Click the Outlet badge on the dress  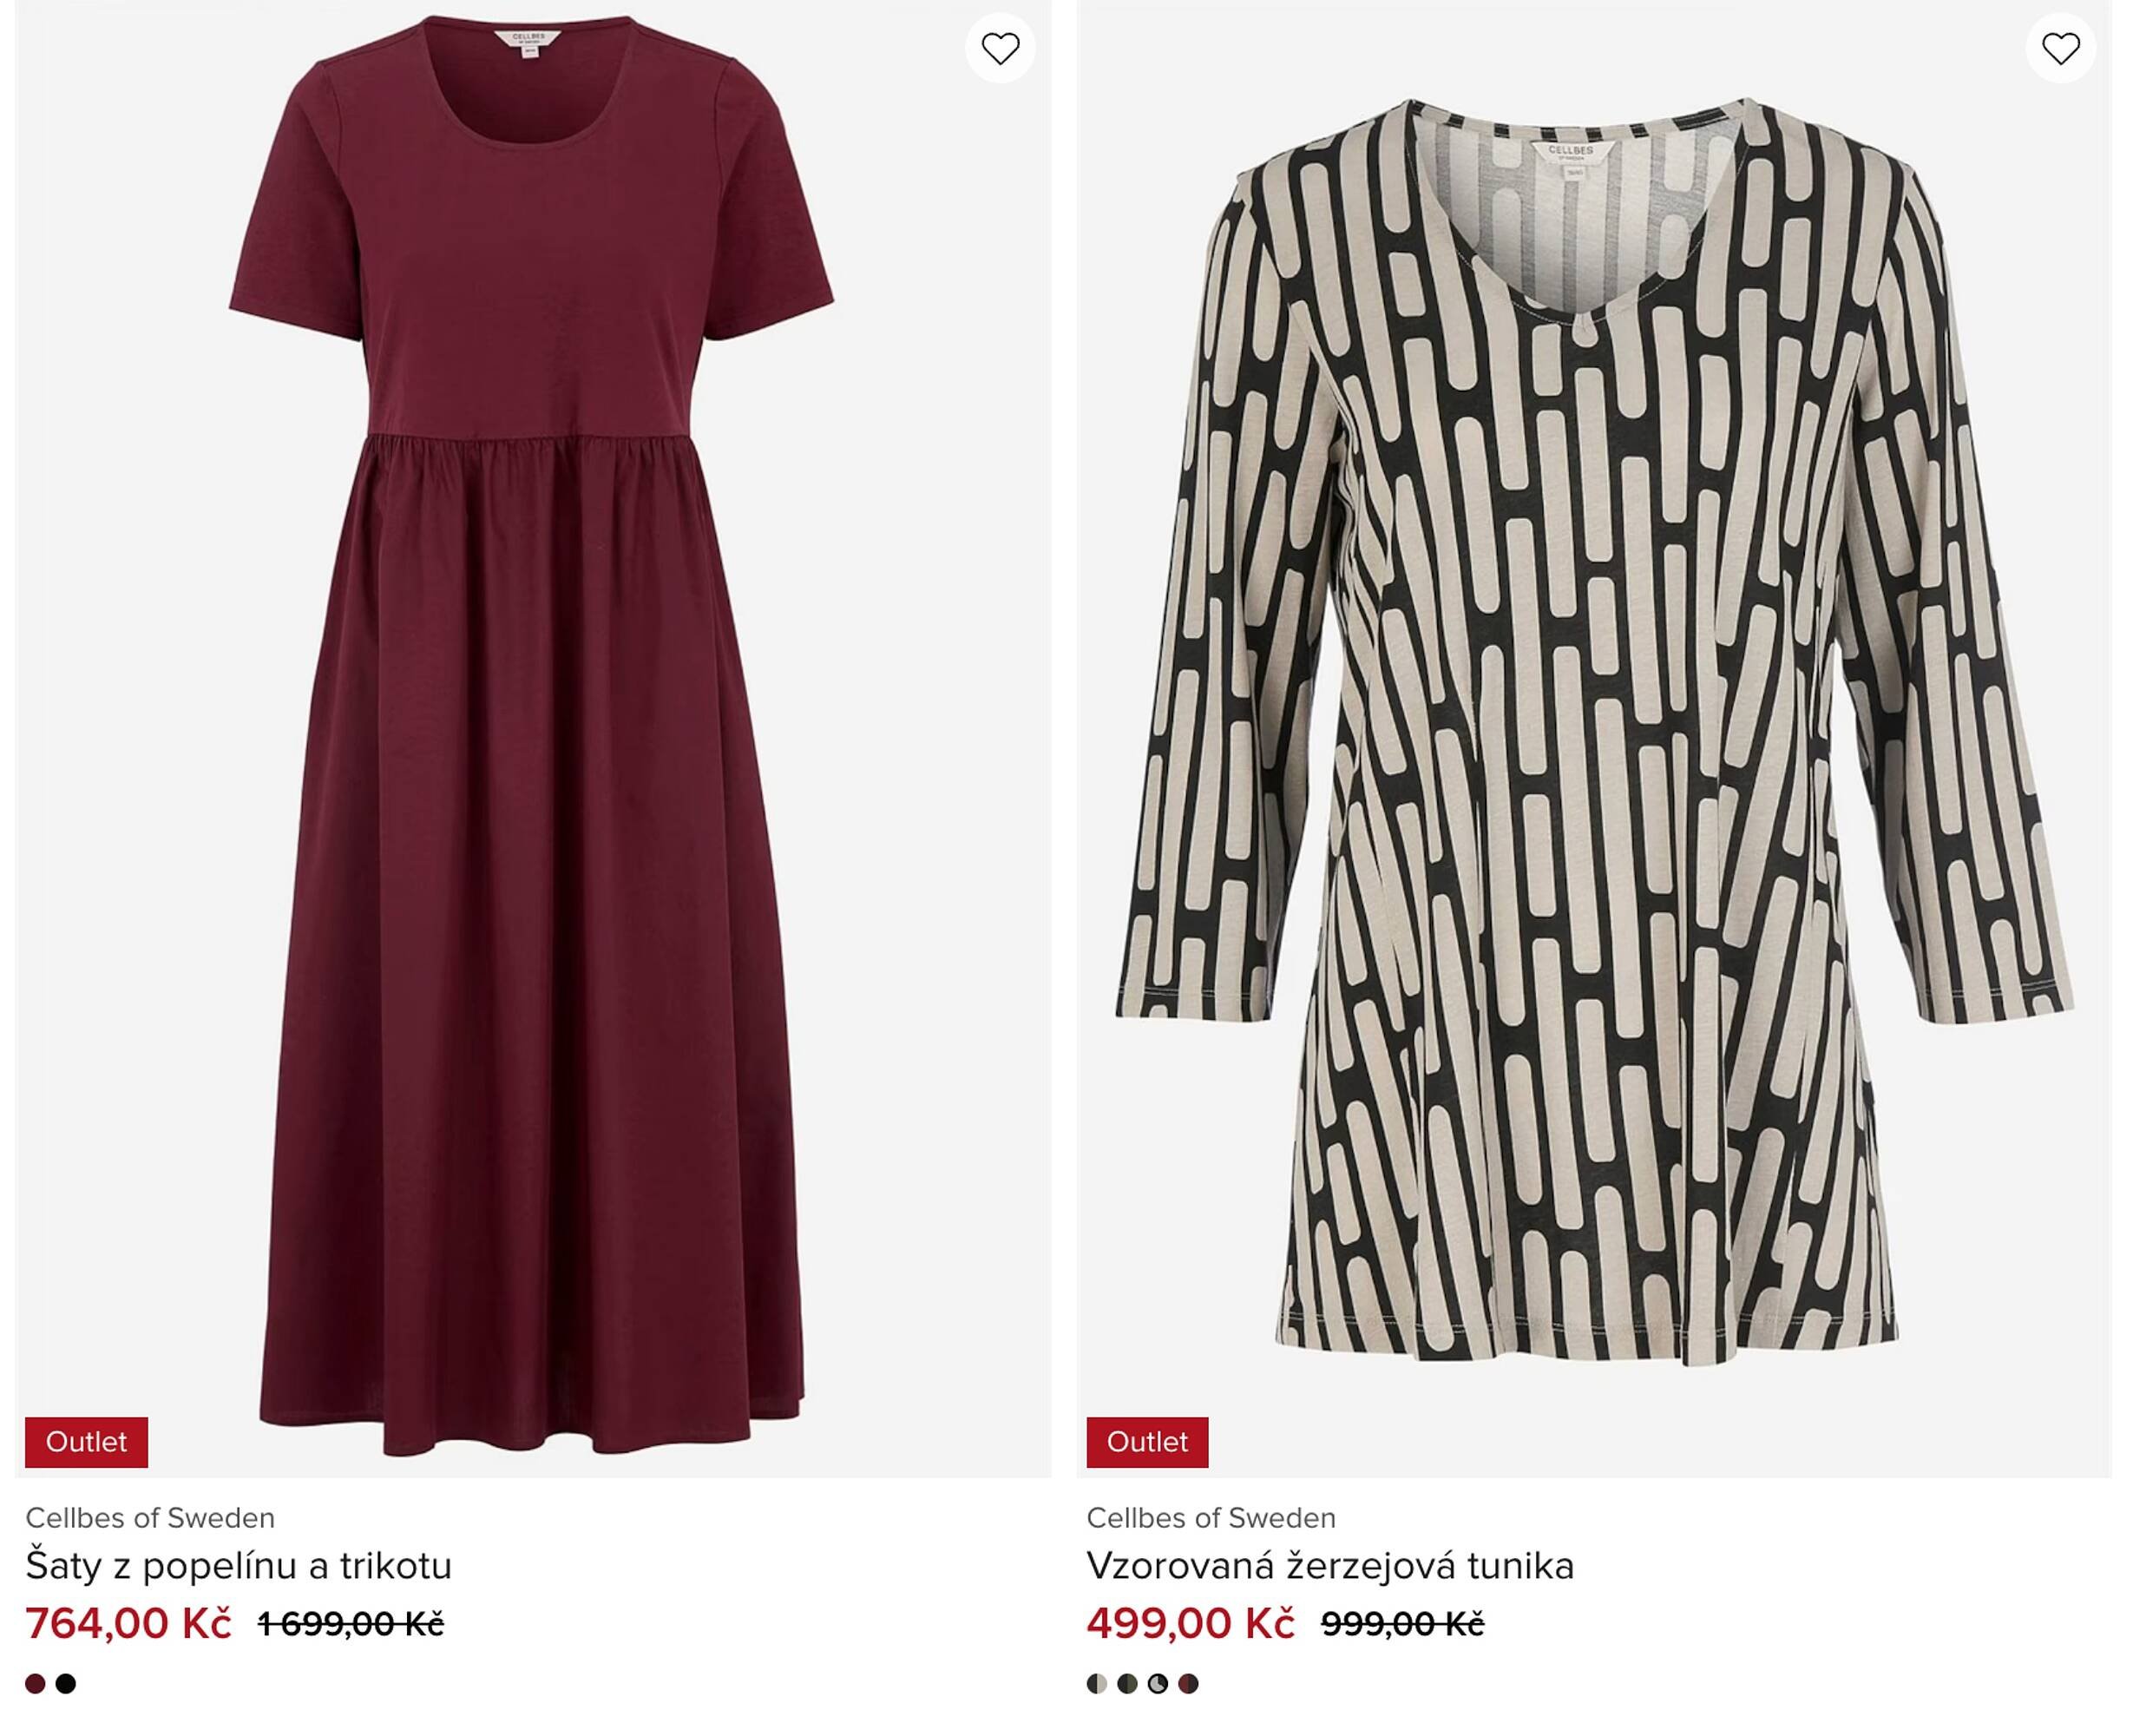(x=86, y=1442)
